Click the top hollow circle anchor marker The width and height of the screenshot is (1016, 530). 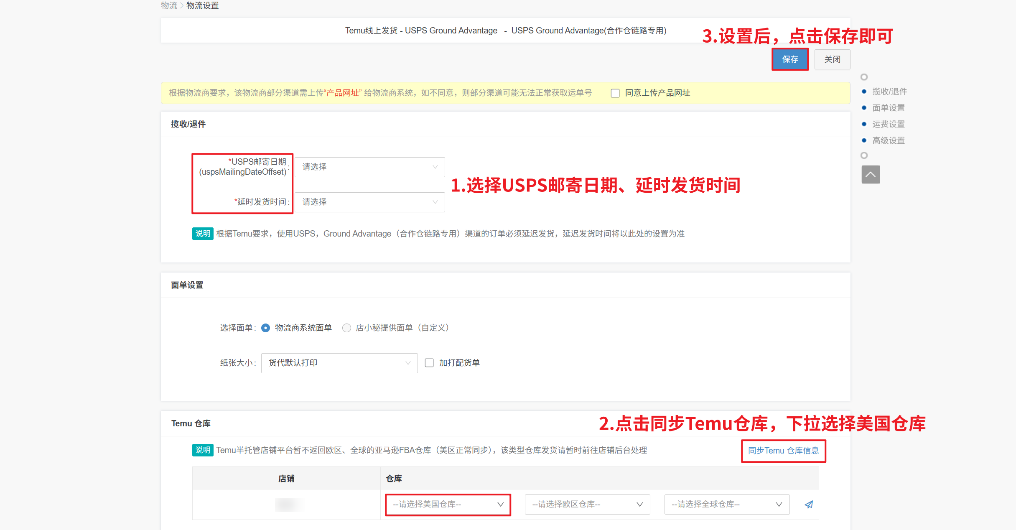pos(864,77)
